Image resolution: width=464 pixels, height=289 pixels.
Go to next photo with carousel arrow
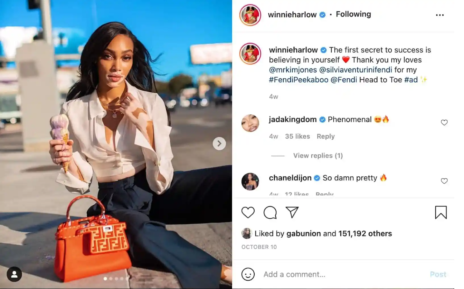pos(219,143)
